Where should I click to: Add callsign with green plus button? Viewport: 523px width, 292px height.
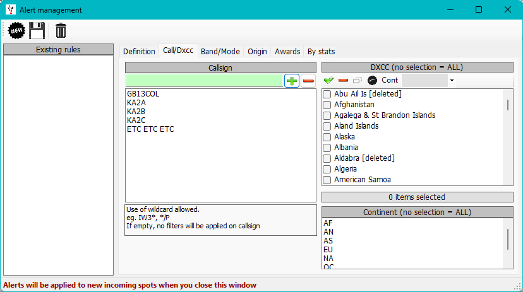[x=292, y=81]
